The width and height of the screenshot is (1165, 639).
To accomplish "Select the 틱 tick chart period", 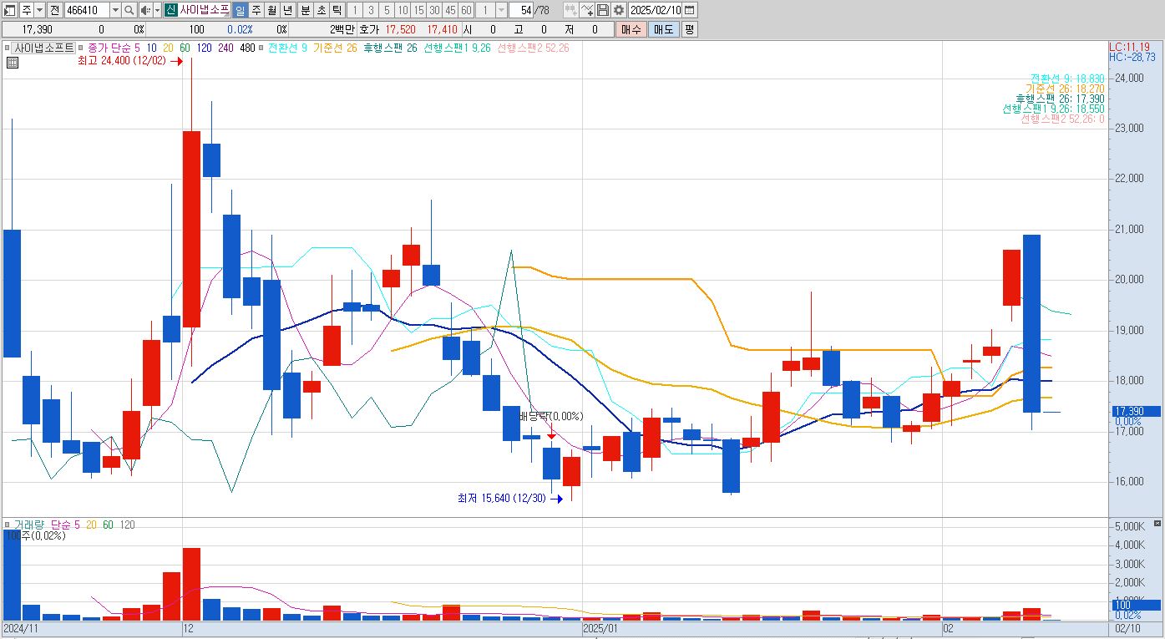I will (x=336, y=10).
